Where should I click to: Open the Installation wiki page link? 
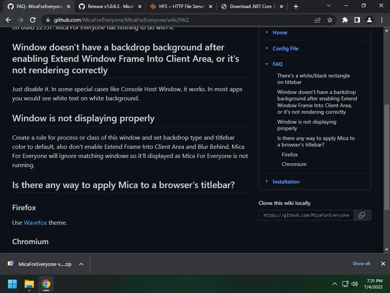[x=286, y=182]
